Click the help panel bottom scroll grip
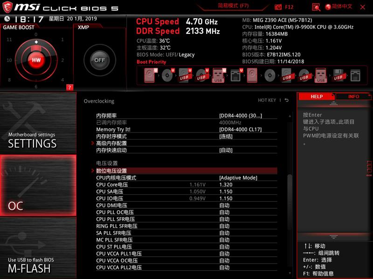This screenshot has width=373, height=279. point(333,237)
